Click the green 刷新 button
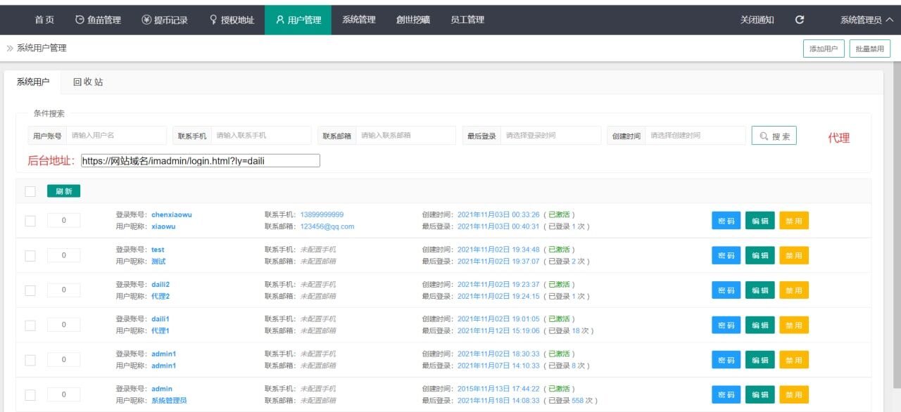 [x=63, y=191]
